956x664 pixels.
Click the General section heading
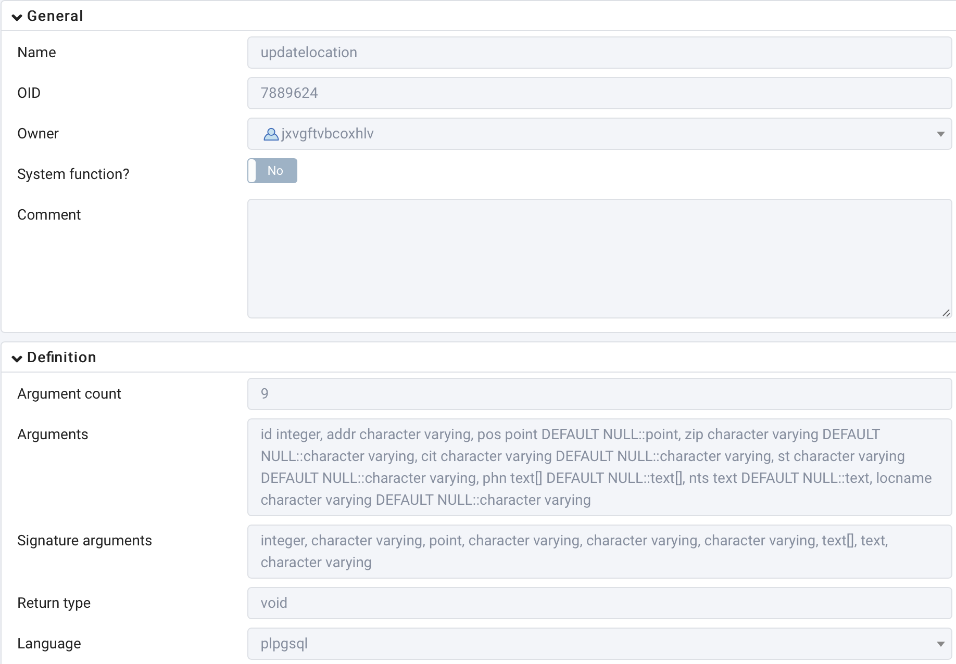[55, 16]
